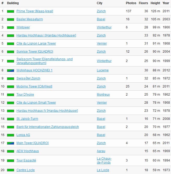171x174 pixels.
Task: Click the Swissôtel Zürich link
Action: tap(28, 78)
